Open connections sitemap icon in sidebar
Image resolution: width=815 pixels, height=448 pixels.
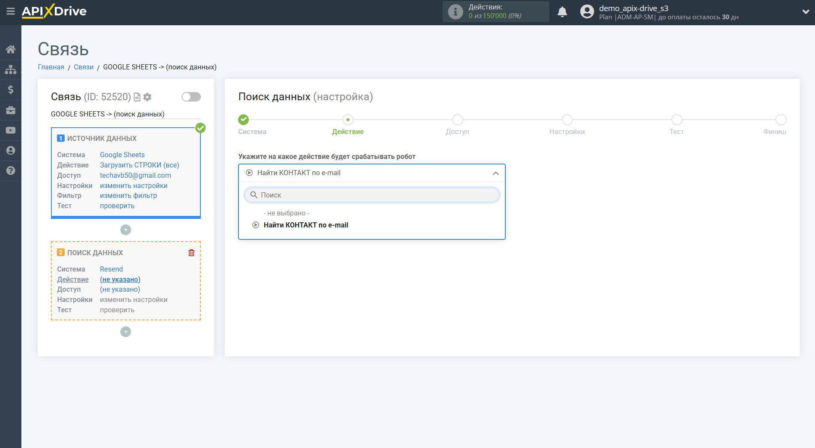click(x=11, y=69)
